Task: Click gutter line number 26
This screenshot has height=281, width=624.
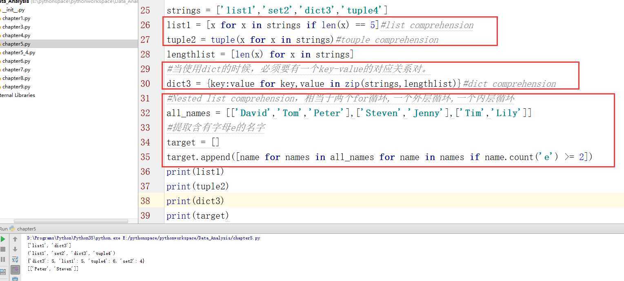Action: [145, 25]
